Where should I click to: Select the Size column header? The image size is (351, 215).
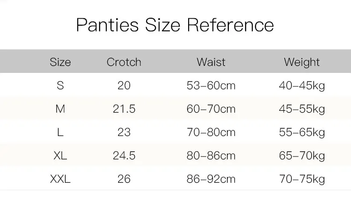point(60,62)
